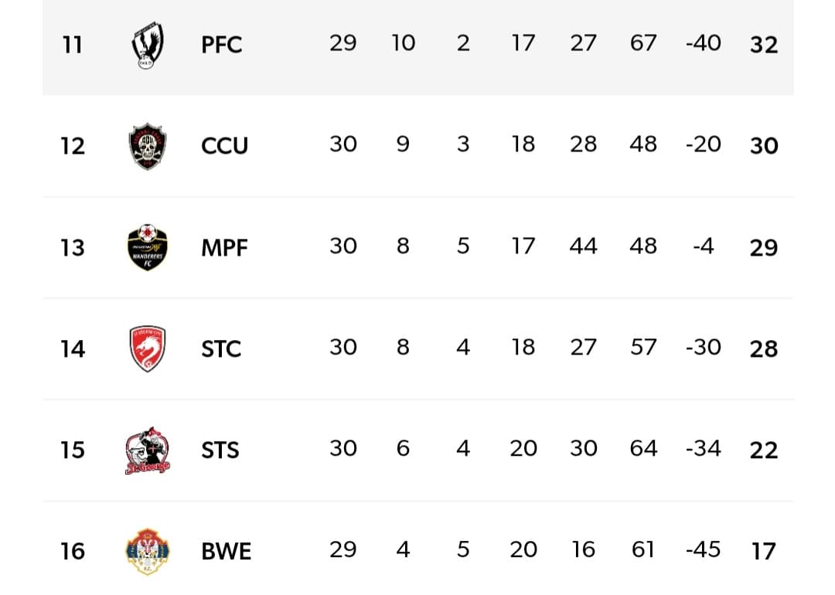Open the BWE club crest
The height and width of the screenshot is (595, 835).
pos(147,551)
